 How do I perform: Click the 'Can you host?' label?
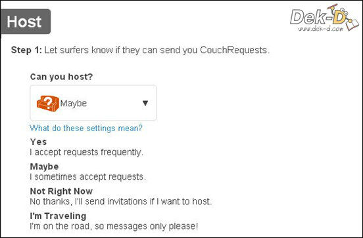coord(61,77)
